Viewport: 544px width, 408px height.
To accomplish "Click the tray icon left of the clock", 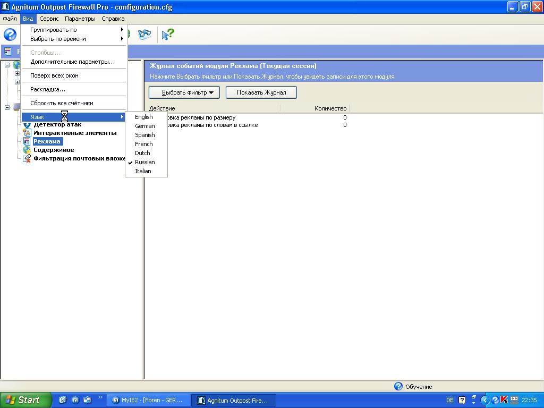I will tap(514, 400).
